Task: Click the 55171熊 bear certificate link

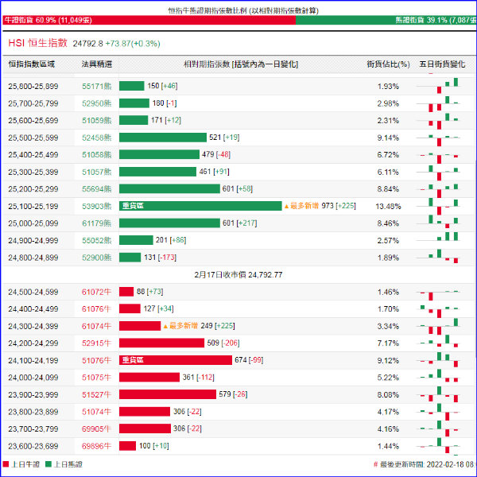Action: pos(96,86)
